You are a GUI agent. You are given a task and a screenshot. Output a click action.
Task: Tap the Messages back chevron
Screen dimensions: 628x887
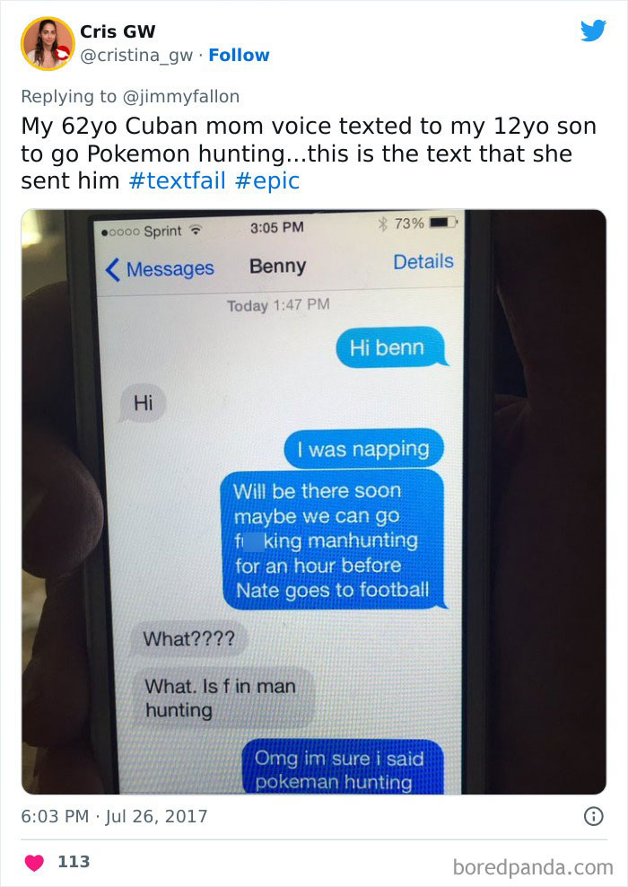pos(112,269)
